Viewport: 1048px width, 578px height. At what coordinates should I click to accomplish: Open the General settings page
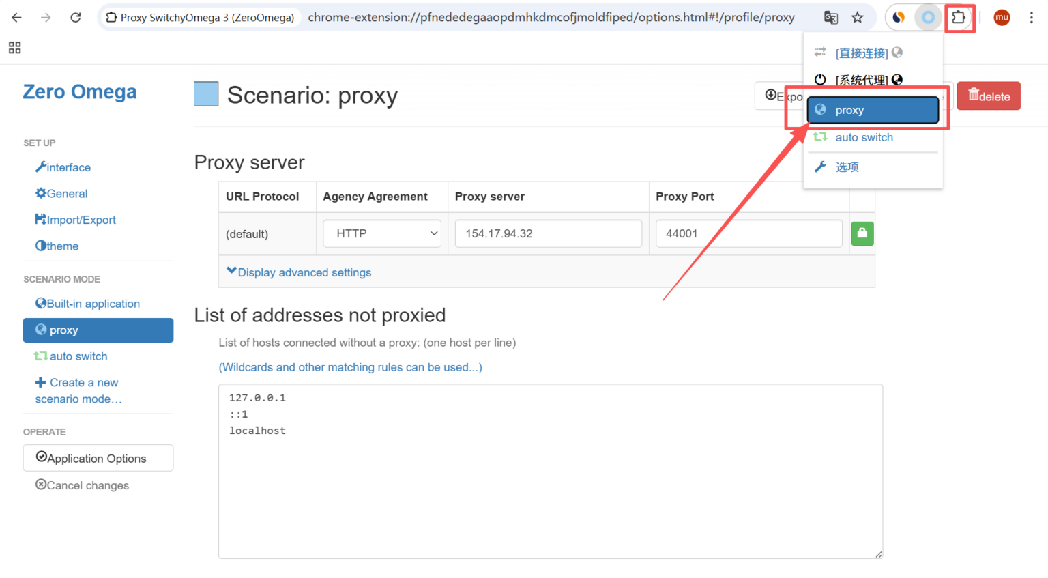click(61, 194)
